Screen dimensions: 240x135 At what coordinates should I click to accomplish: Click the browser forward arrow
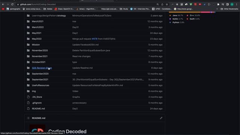coord(7,4)
